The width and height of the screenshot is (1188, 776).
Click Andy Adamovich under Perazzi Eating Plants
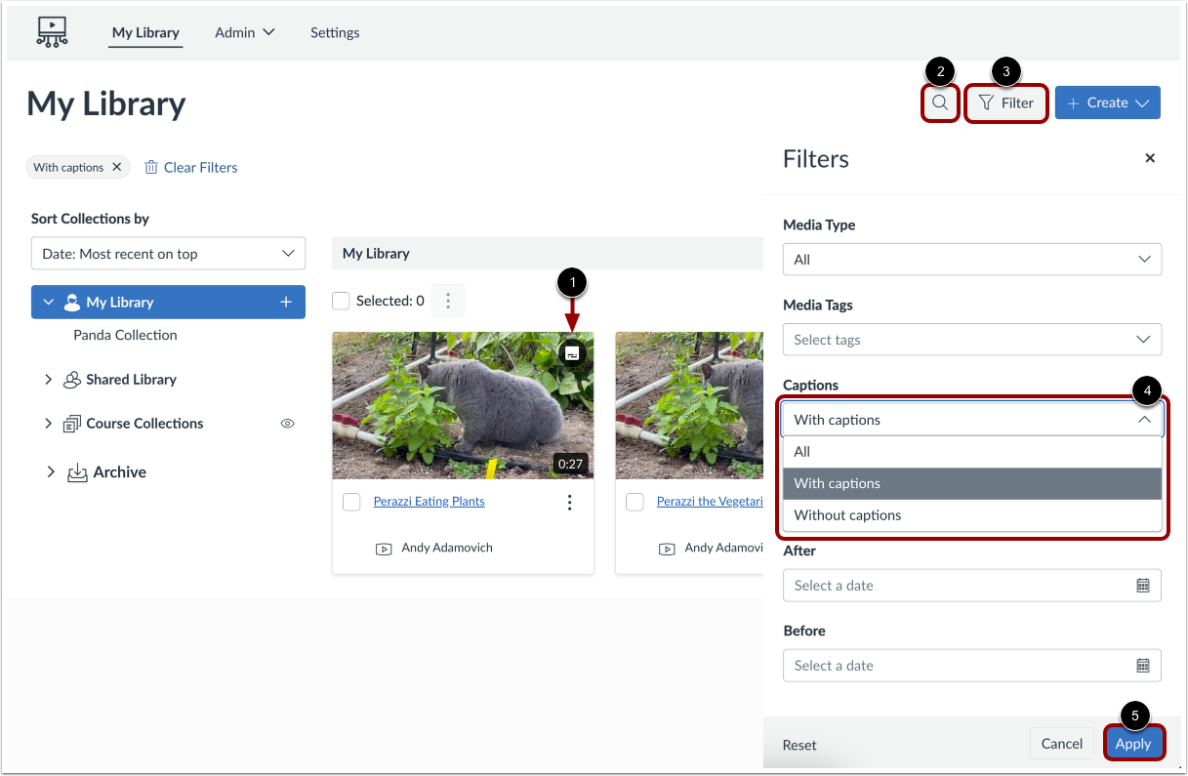coord(447,549)
